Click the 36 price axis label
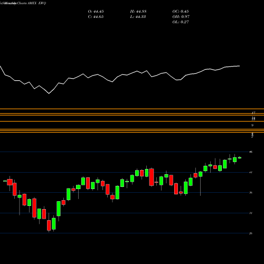Image resolution: width=264 pixels, height=264 pixels. pos(251,193)
